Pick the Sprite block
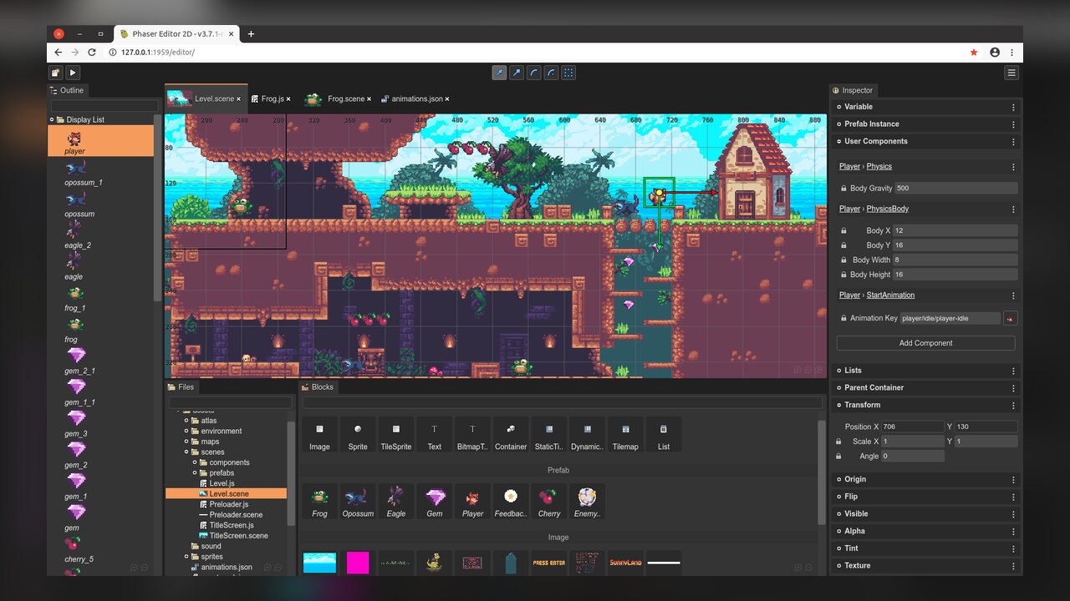Screen dimensions: 1070x601 tap(358, 435)
